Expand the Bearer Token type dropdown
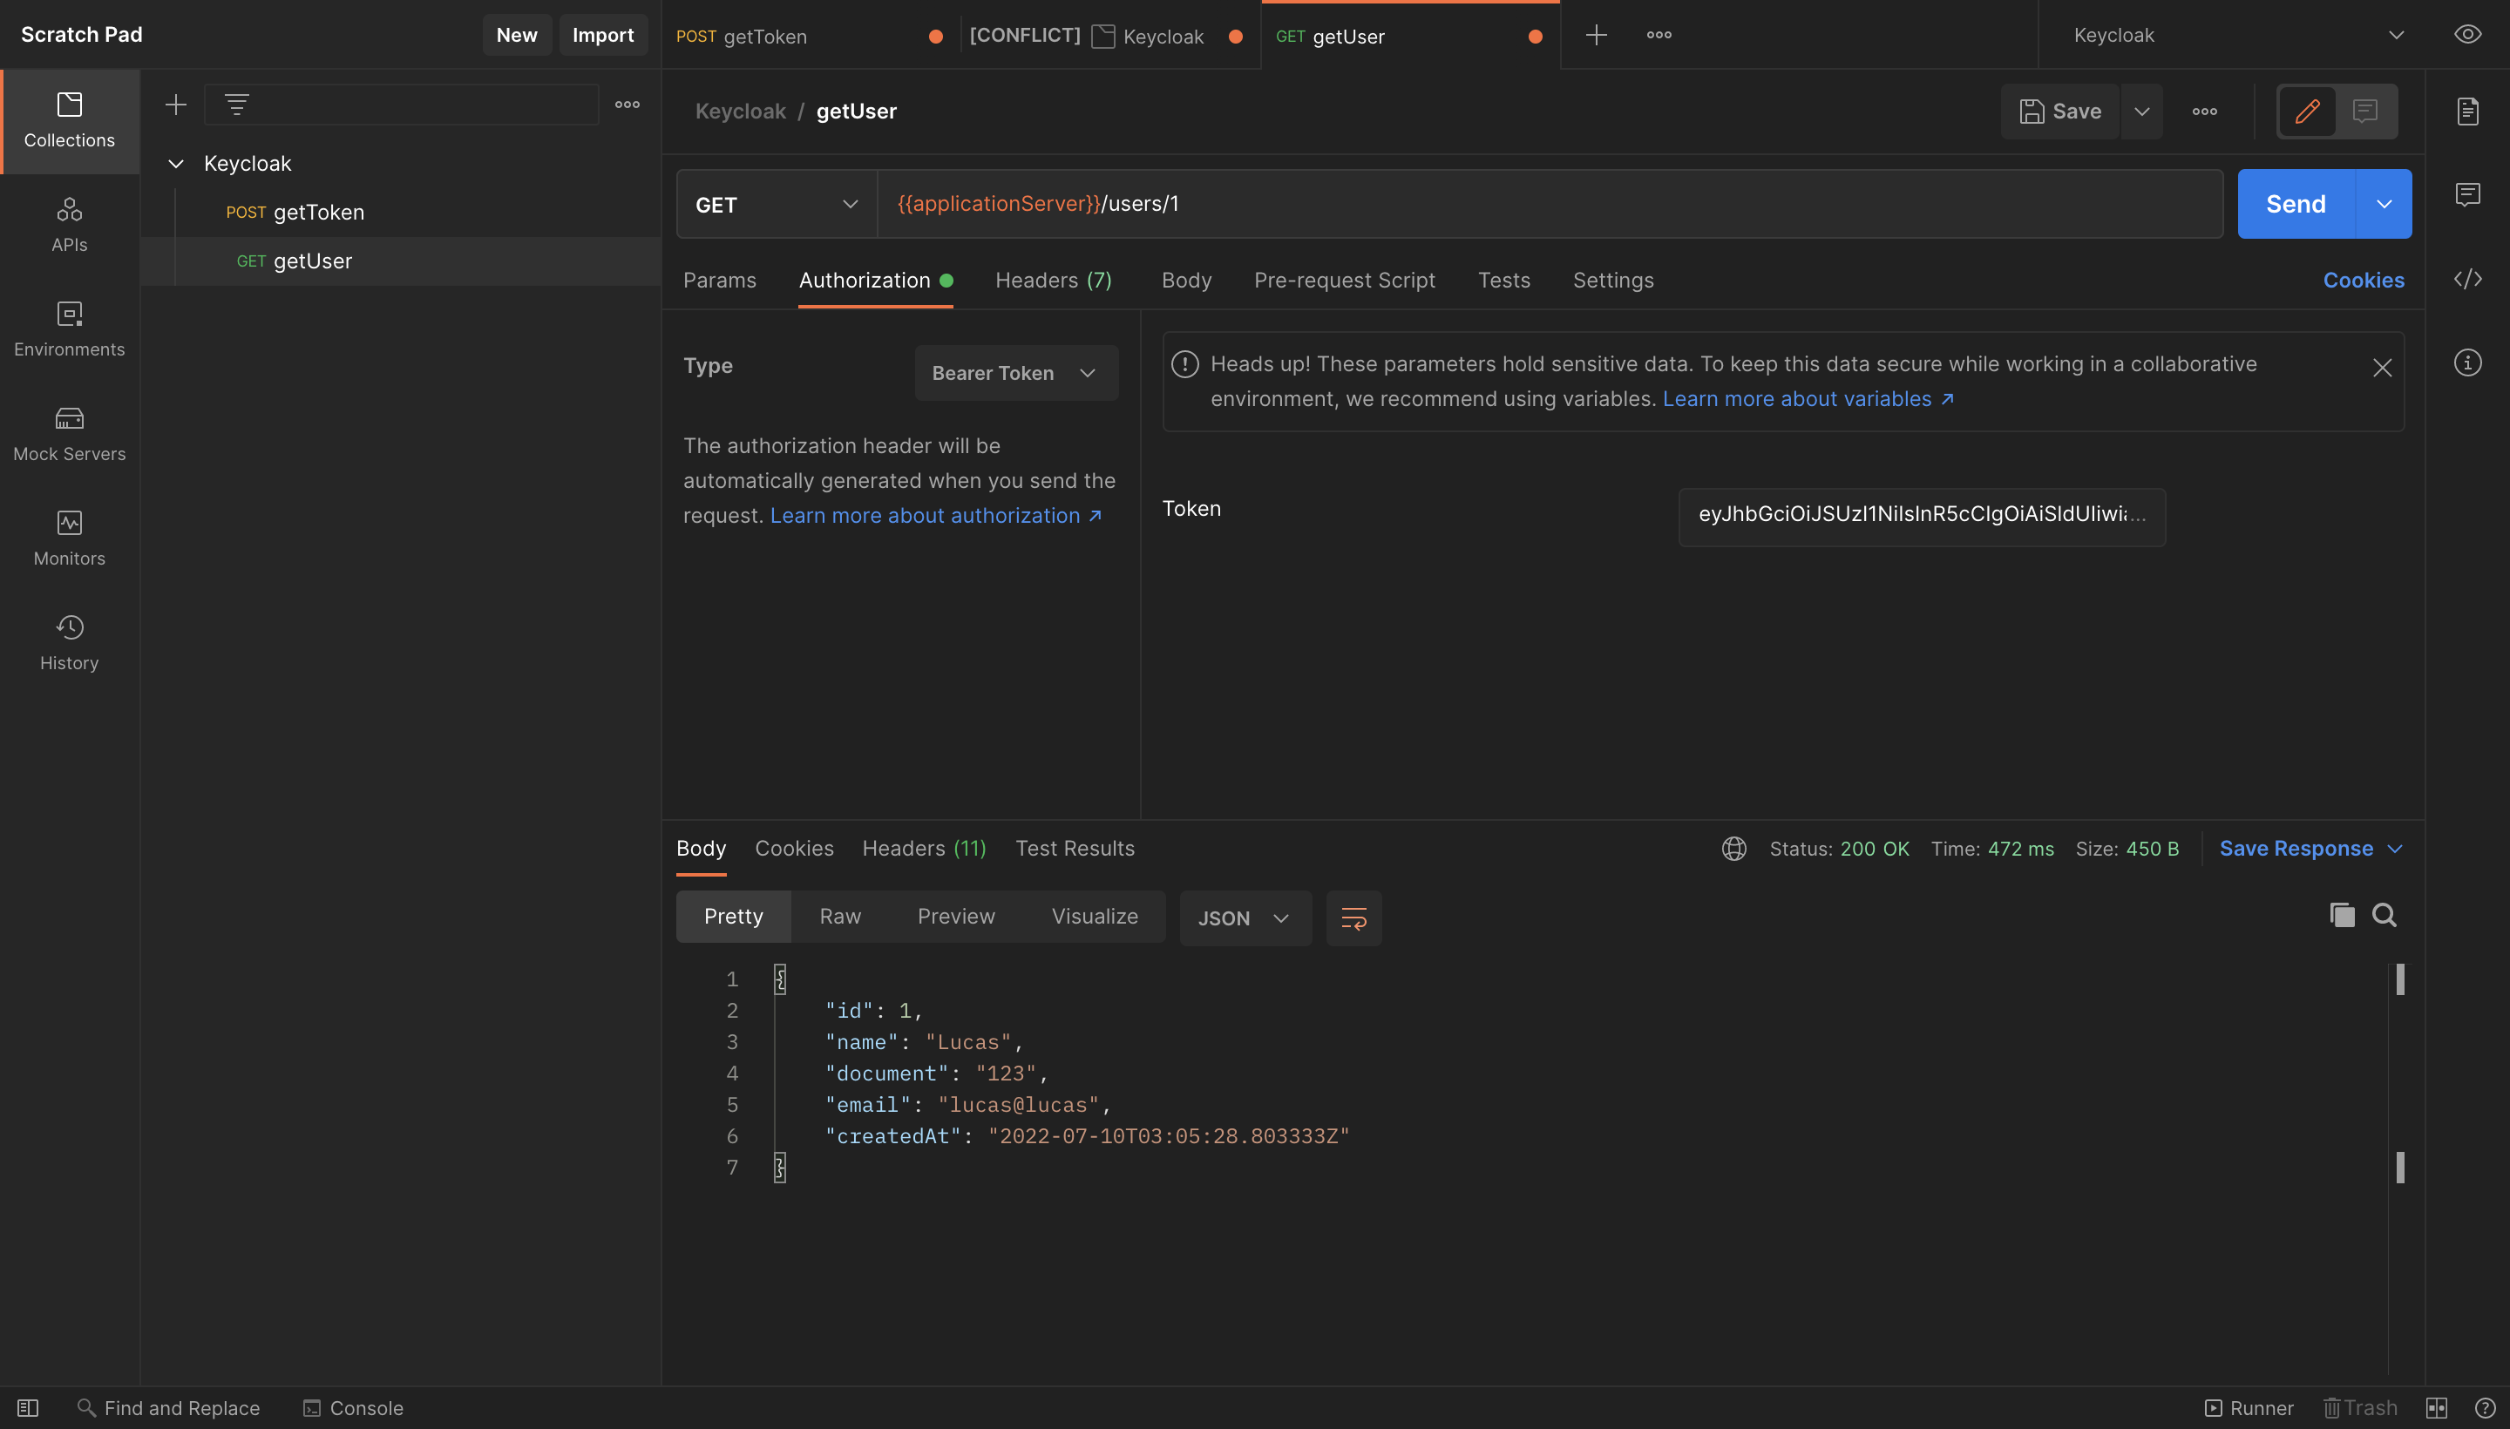2510x1429 pixels. (x=1015, y=373)
